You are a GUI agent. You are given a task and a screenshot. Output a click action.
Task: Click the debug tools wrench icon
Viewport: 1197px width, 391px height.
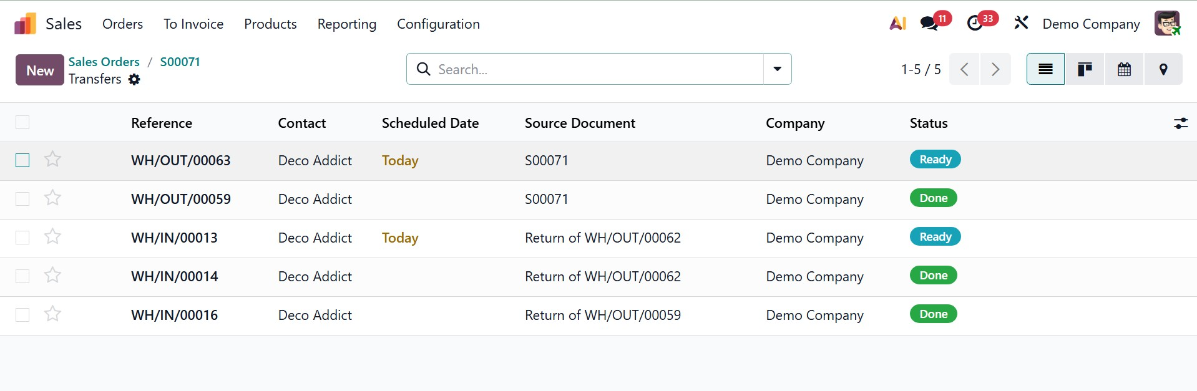coord(1021,24)
